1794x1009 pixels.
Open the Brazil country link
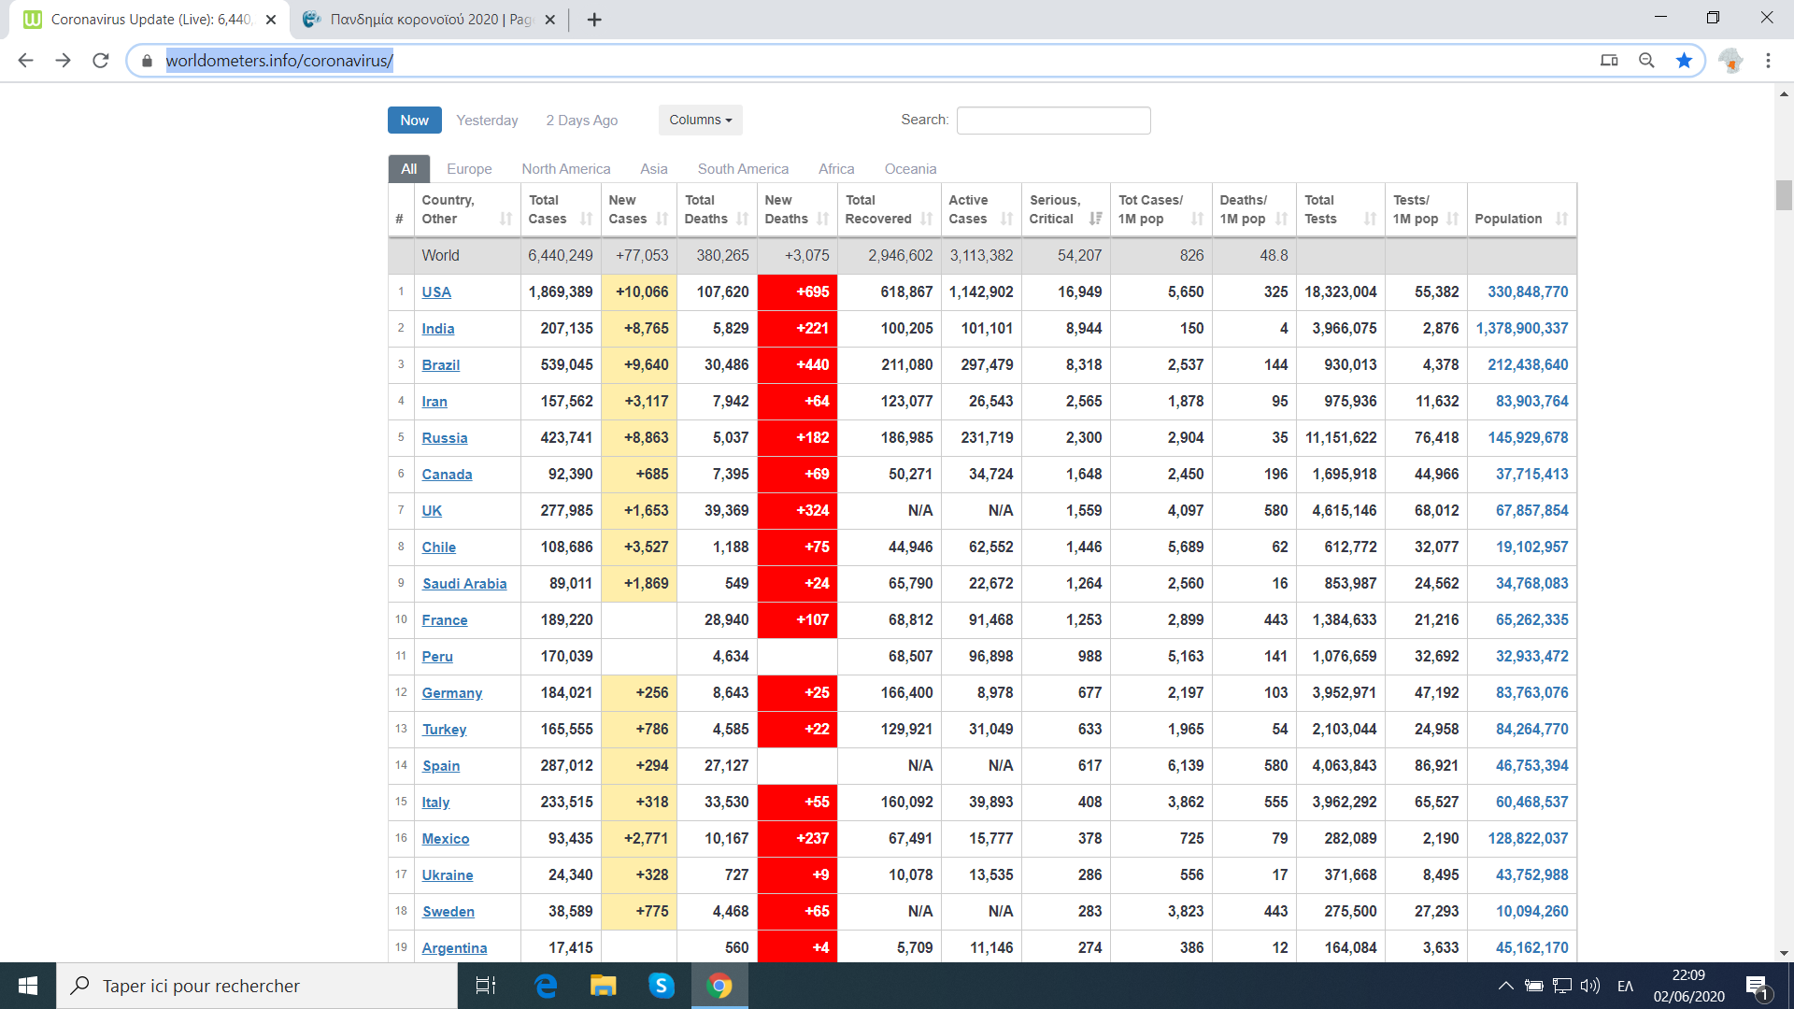point(441,365)
